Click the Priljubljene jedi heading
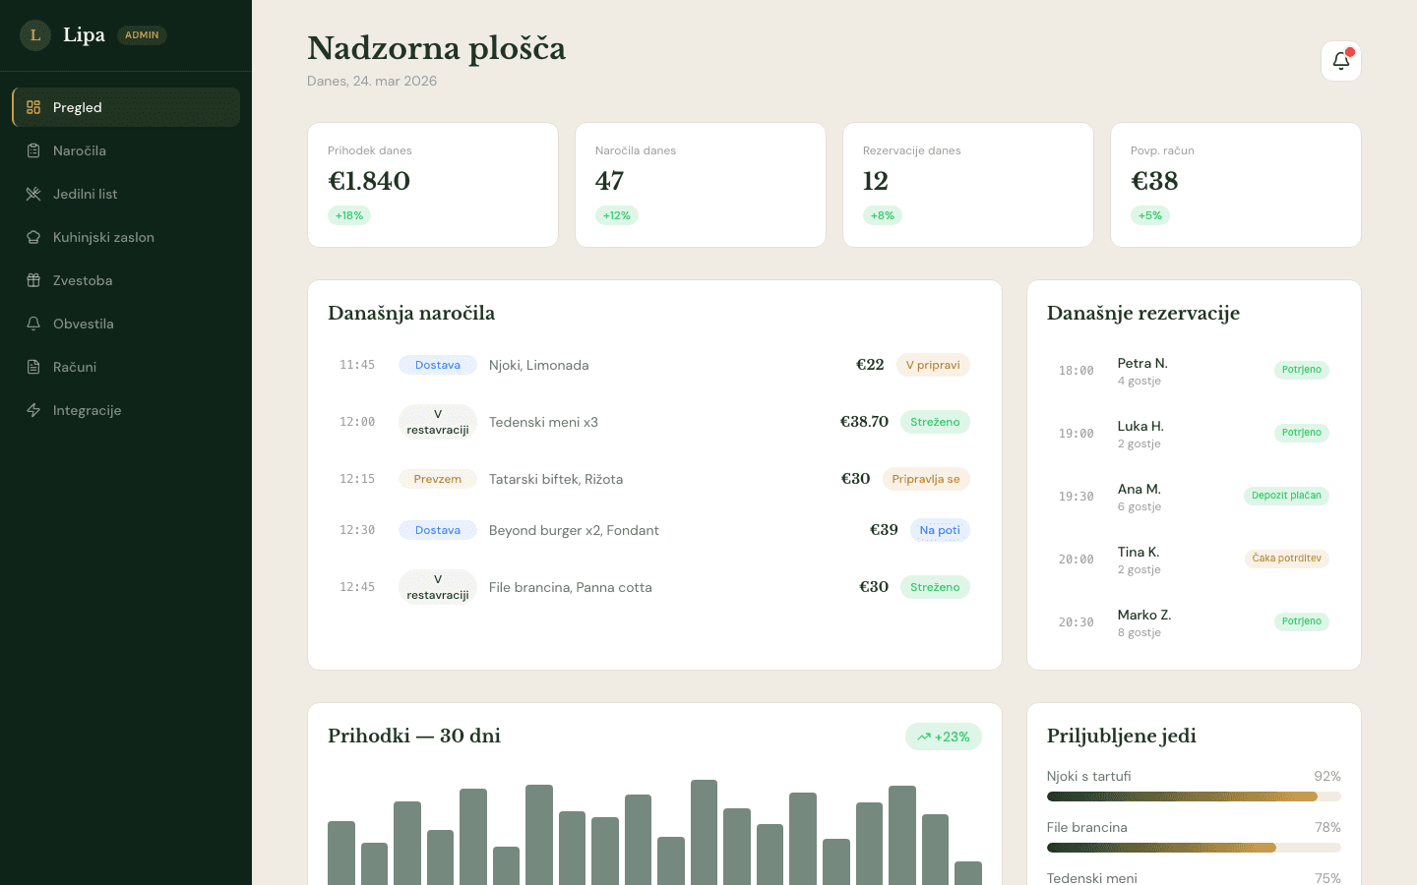The height and width of the screenshot is (885, 1417). click(x=1122, y=736)
